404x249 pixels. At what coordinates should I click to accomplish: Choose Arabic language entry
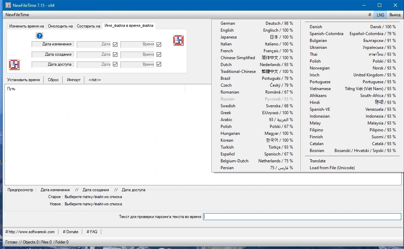(x=257, y=120)
